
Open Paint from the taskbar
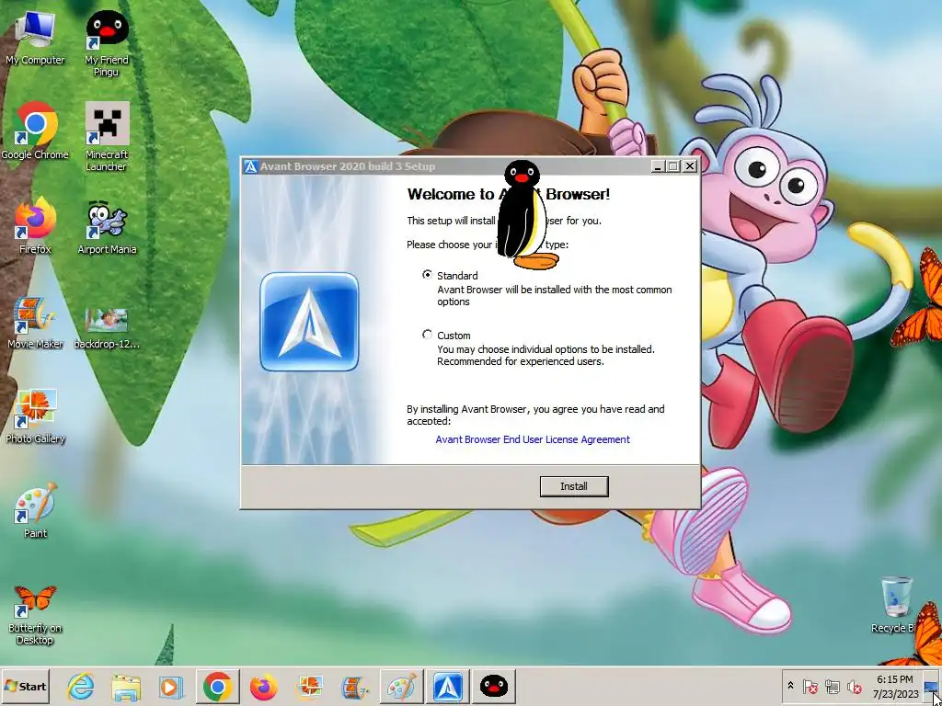point(401,686)
